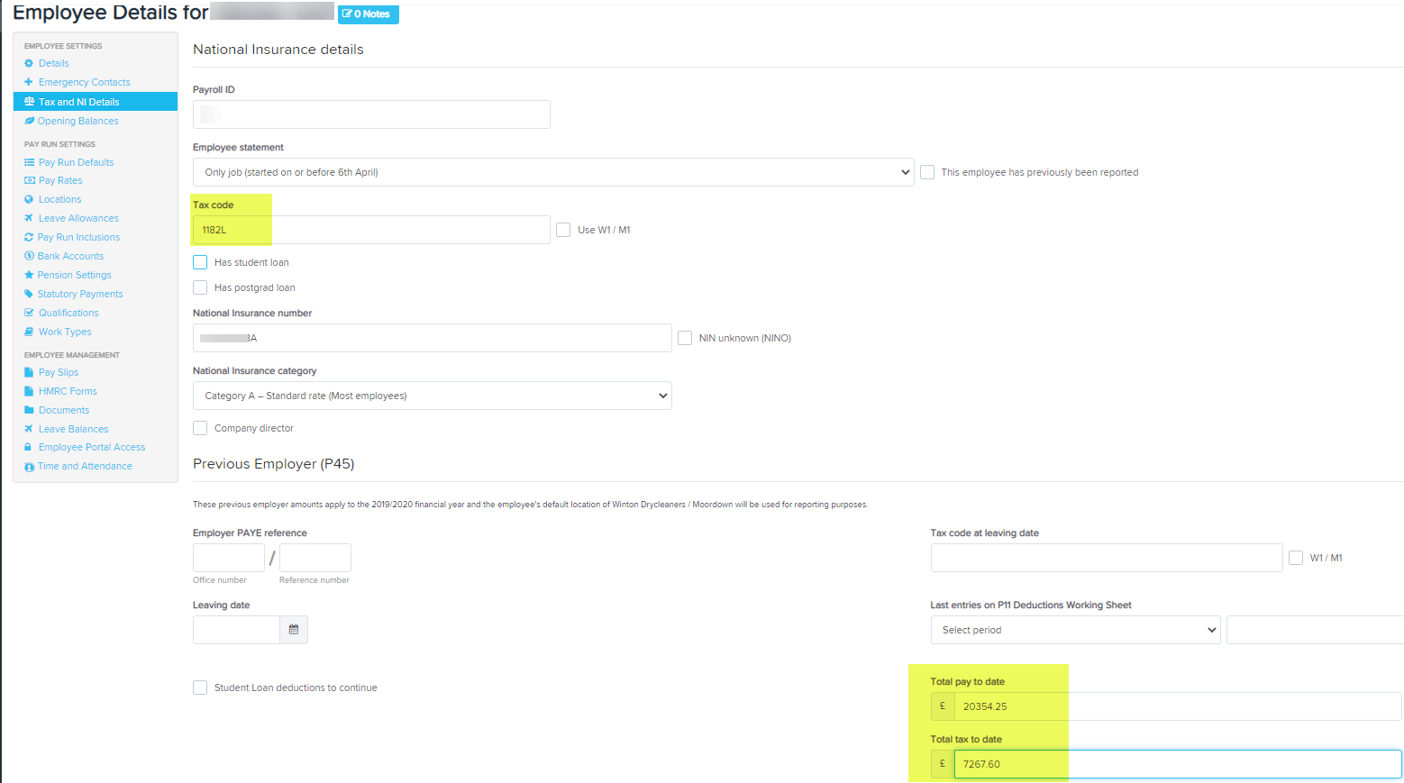1404x783 pixels.
Task: Click the calendar icon next to Leaving date
Action: pos(294,629)
